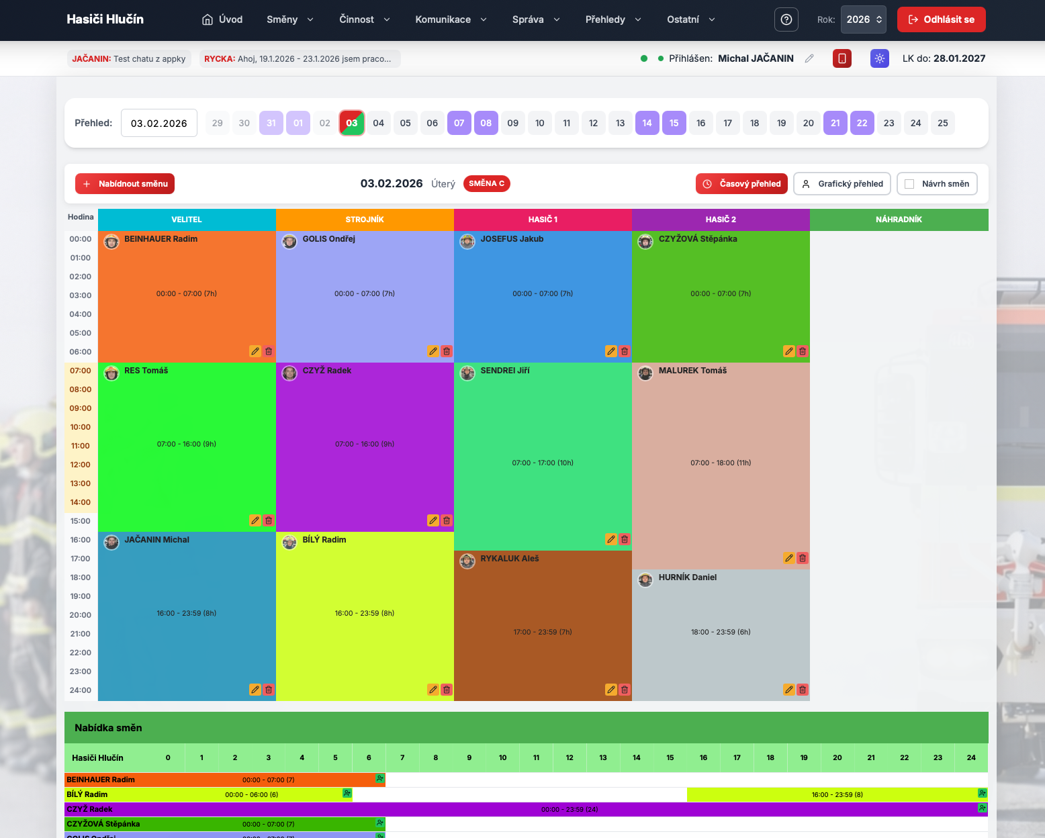Viewport: 1045px width, 838px height.
Task: Enable the Návrh směn checkbox
Action: point(909,184)
